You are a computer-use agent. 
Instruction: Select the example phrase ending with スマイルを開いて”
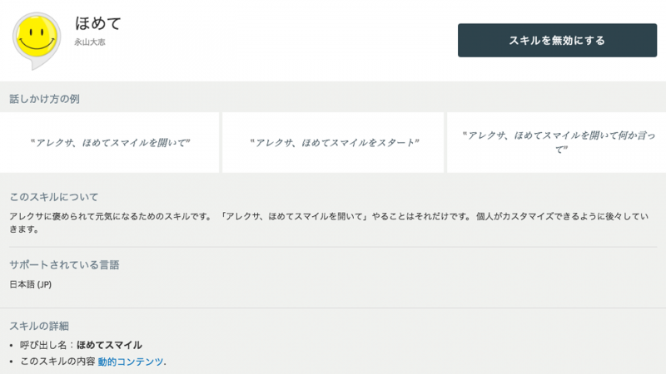[x=110, y=142]
